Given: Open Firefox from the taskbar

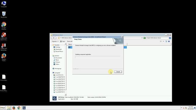Looking at the screenshot, I should pyautogui.click(x=14, y=108).
